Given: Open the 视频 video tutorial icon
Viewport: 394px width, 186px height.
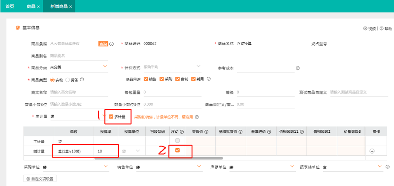Looking at the screenshot, I should (x=365, y=29).
